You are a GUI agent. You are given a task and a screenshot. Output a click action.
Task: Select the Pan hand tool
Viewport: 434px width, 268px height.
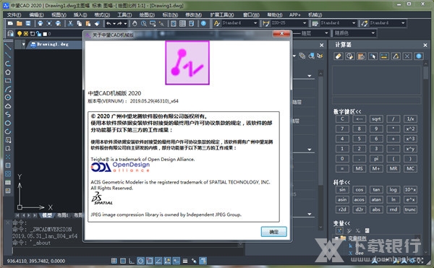coord(135,24)
